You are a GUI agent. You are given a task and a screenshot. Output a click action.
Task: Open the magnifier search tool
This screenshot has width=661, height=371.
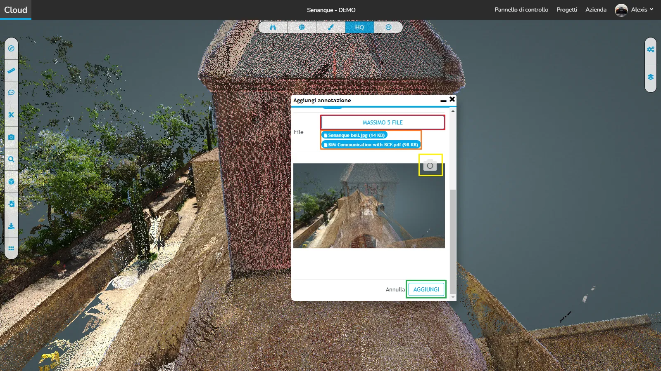(11, 159)
